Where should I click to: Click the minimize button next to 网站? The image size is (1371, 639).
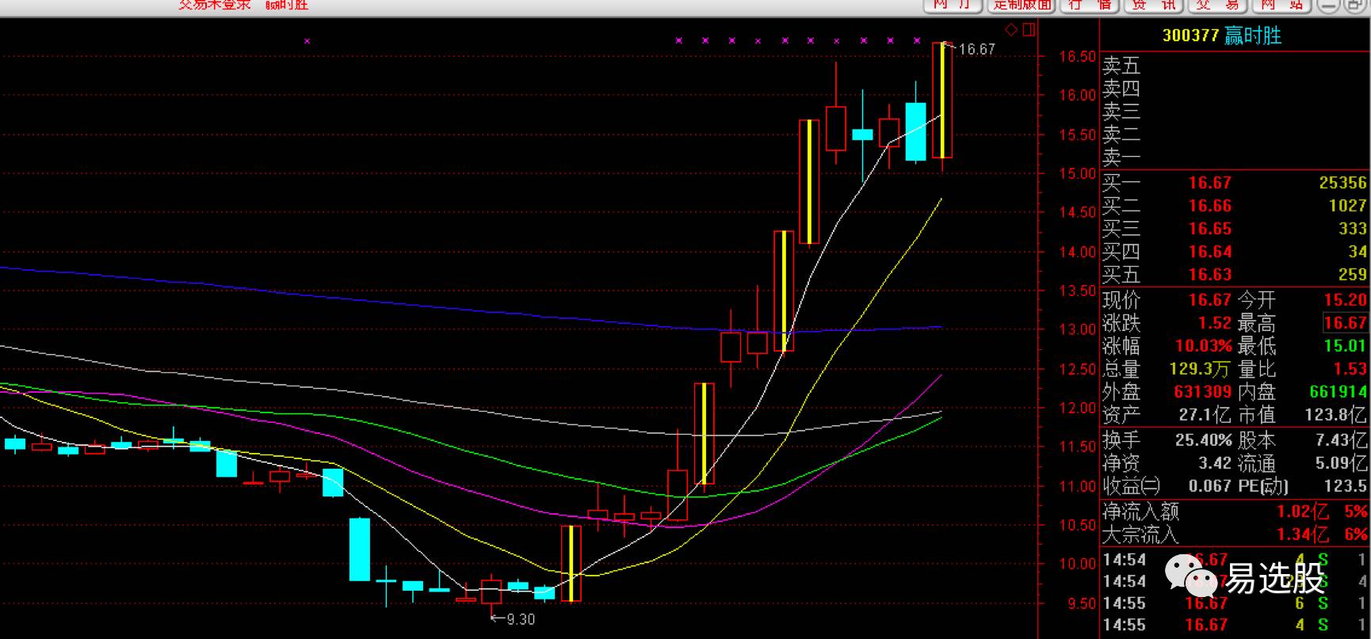point(1327,5)
